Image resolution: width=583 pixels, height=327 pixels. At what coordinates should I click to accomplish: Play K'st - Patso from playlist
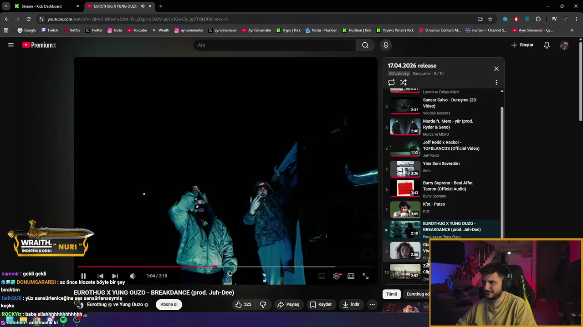(x=442, y=210)
